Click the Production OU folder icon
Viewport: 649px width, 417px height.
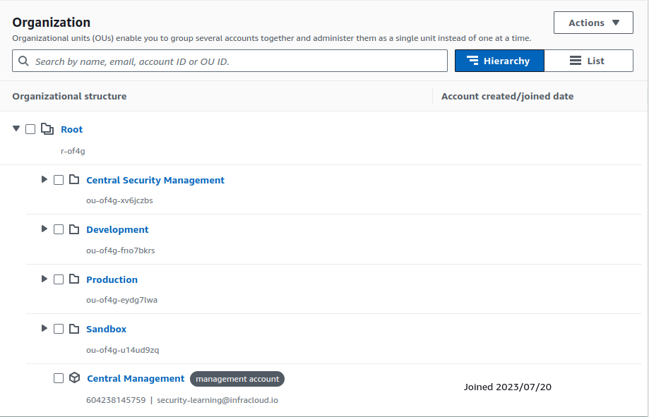74,279
